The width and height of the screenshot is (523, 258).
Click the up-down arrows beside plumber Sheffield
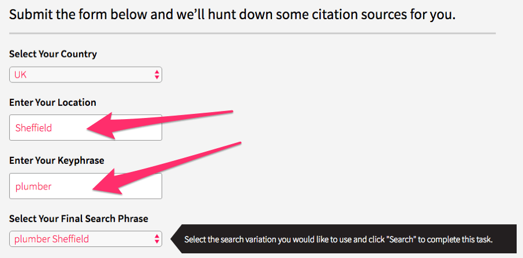(157, 239)
